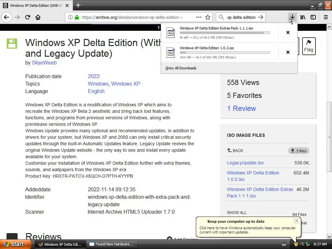
Task: Close the Windows XP Delta Edition tab
Action: [67, 6]
